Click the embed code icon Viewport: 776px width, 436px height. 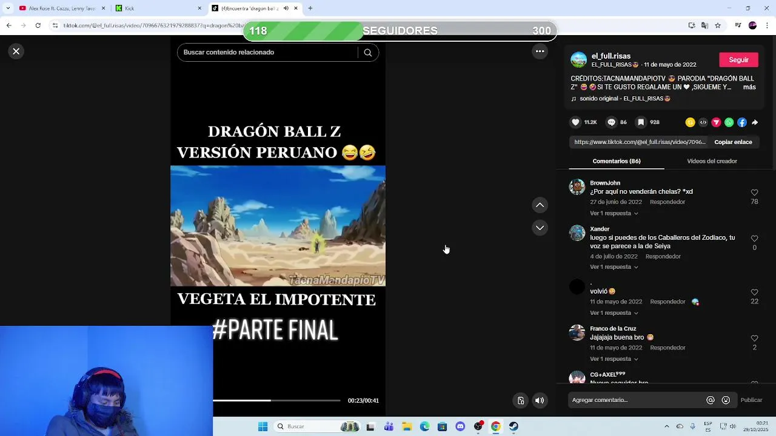click(x=703, y=122)
